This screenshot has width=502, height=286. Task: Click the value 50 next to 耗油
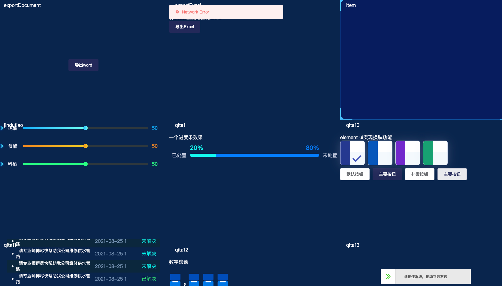point(155,128)
